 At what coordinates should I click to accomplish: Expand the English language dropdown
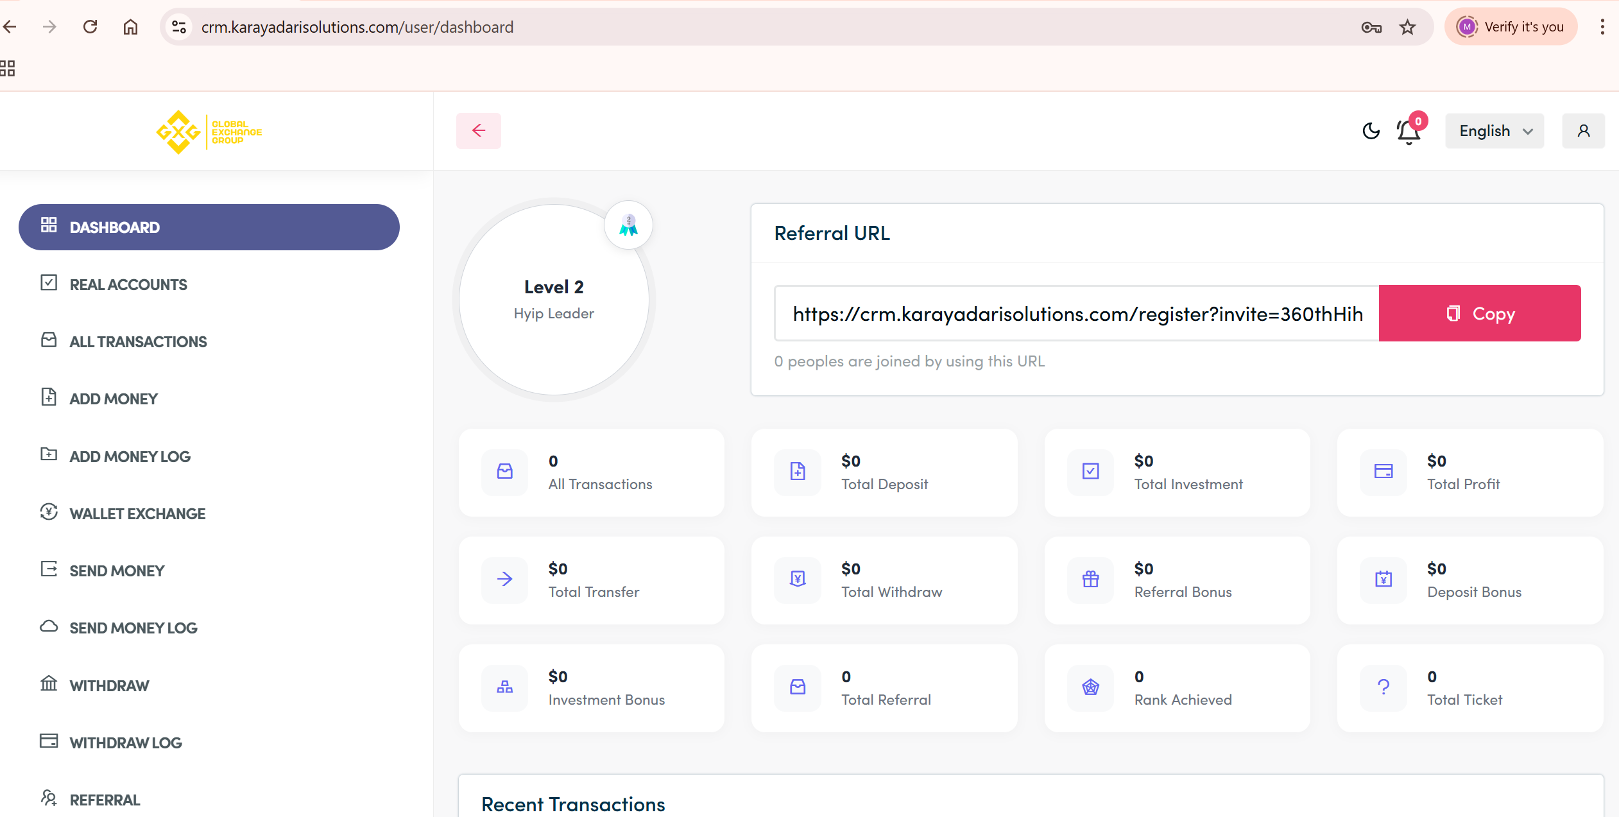(x=1495, y=131)
